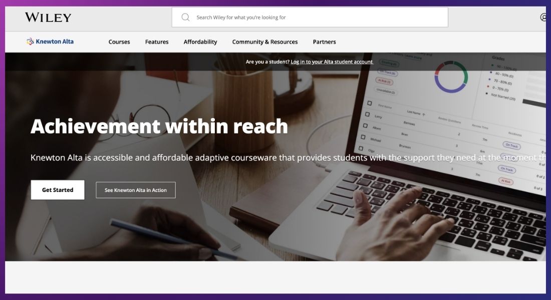
Task: Click the Last Name sort arrow
Action: [424, 114]
